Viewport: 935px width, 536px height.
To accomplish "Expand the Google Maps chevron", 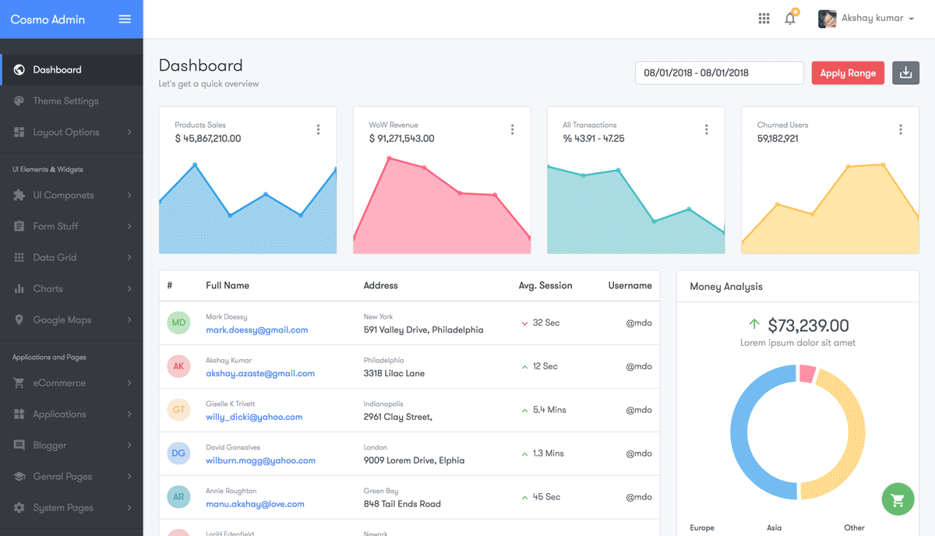I will pyautogui.click(x=129, y=320).
